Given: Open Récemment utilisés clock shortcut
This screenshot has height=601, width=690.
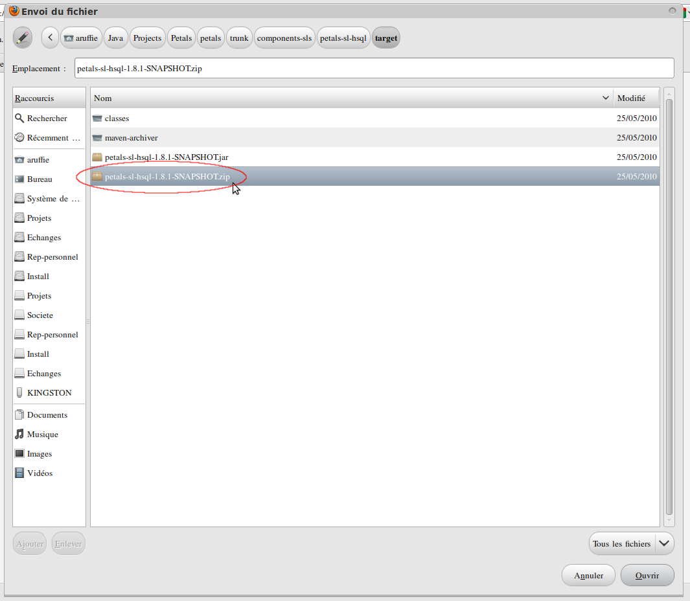Looking at the screenshot, I should coord(49,138).
